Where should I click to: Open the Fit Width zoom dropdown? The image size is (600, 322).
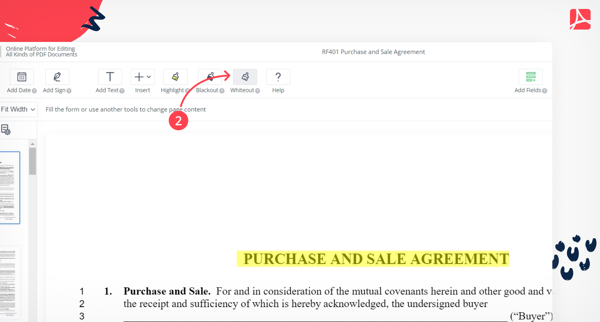[x=18, y=109]
